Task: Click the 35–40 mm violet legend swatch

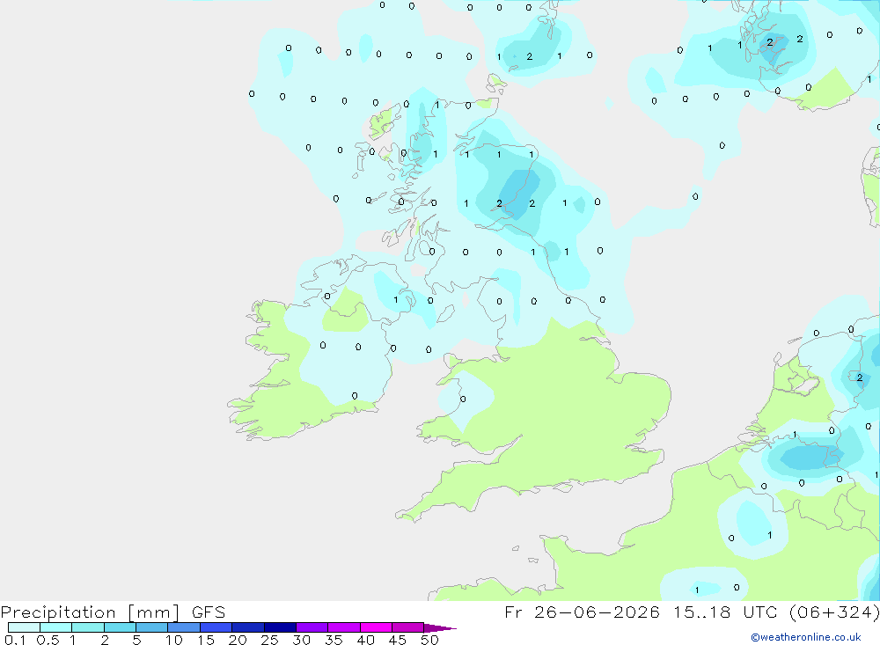Action: coord(343,627)
